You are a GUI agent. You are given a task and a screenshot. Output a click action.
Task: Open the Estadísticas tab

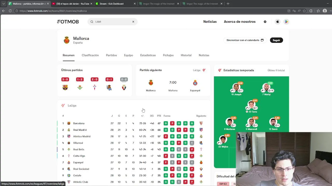click(148, 55)
